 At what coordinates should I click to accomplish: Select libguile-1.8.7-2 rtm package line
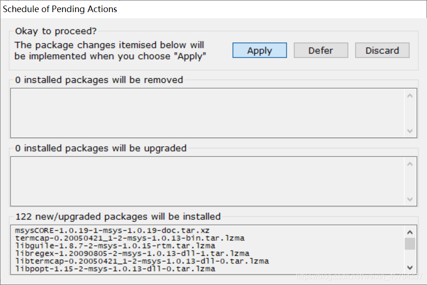[115, 246]
